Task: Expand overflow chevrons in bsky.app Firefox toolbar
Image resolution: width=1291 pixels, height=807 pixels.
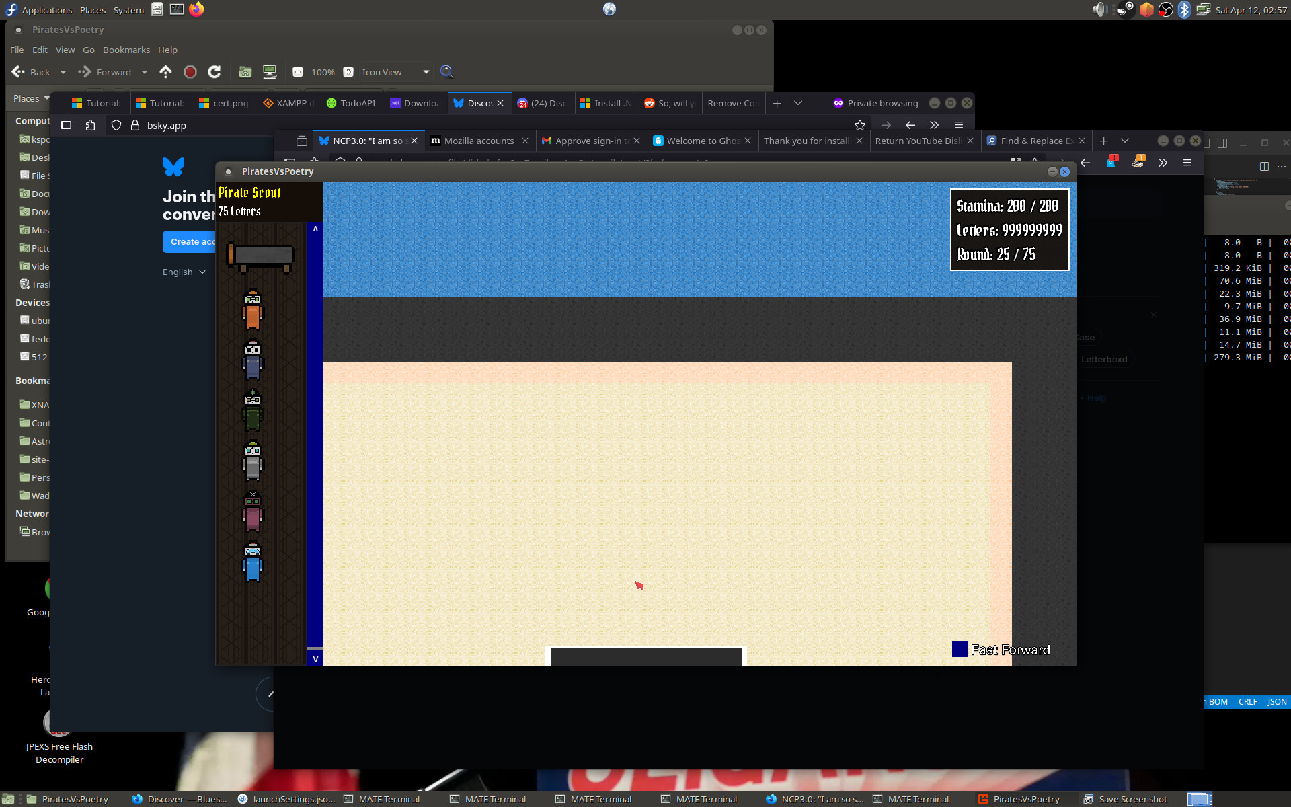Action: (x=934, y=125)
